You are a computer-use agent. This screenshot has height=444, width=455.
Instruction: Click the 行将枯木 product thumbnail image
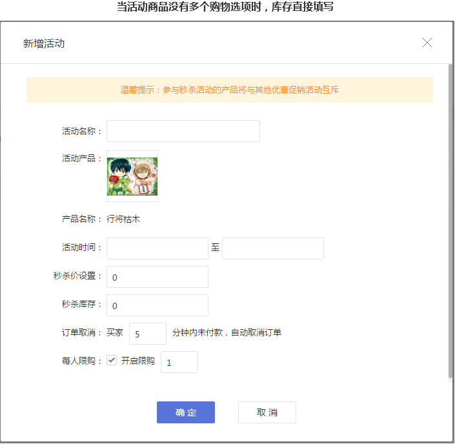click(132, 176)
